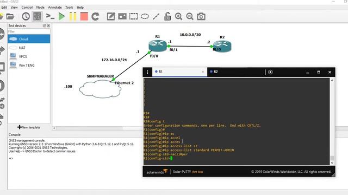Screen dimensions: 348x195
Task: Float the End devices panel
Action: coord(45,25)
